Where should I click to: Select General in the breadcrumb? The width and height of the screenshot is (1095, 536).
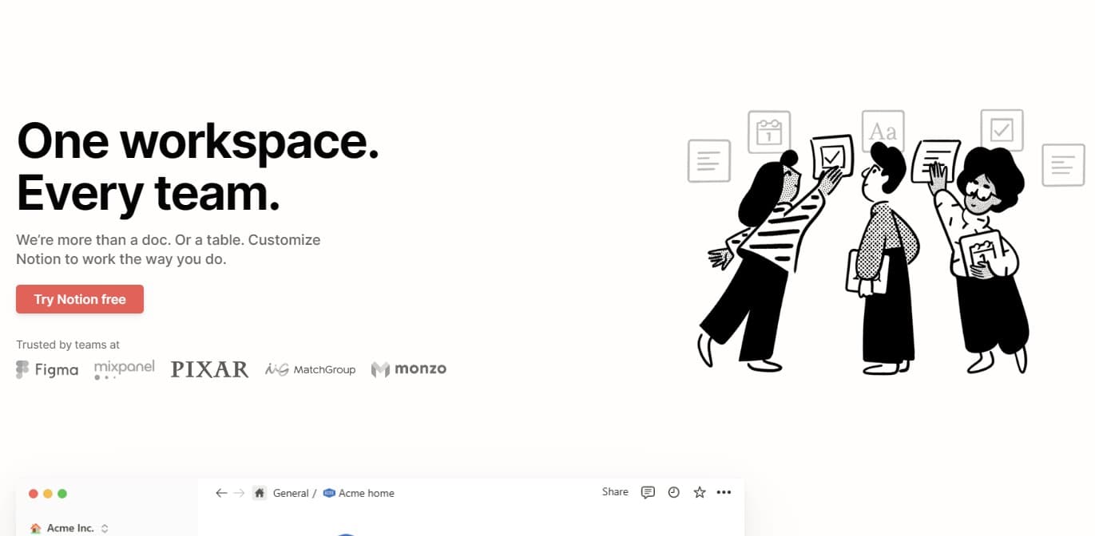coord(291,493)
